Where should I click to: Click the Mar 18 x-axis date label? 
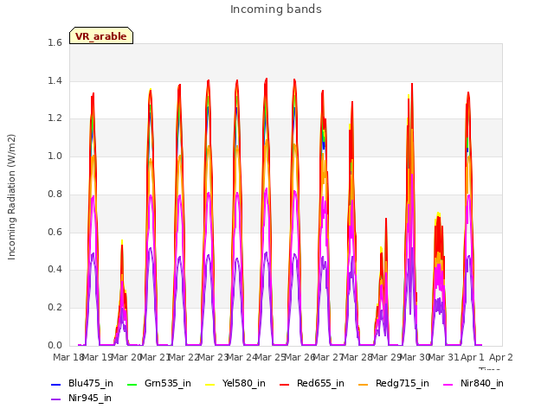[x=68, y=357]
